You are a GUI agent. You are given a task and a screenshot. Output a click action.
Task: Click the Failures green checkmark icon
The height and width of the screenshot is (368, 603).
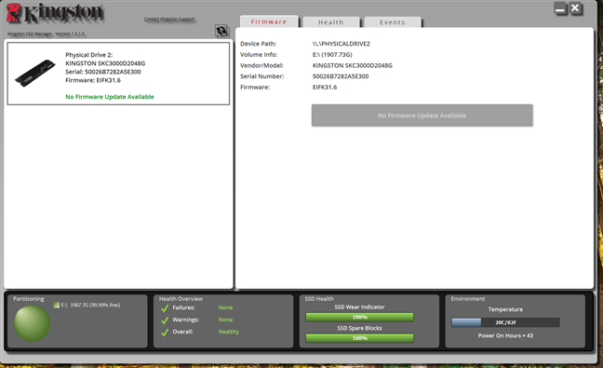[x=165, y=308]
